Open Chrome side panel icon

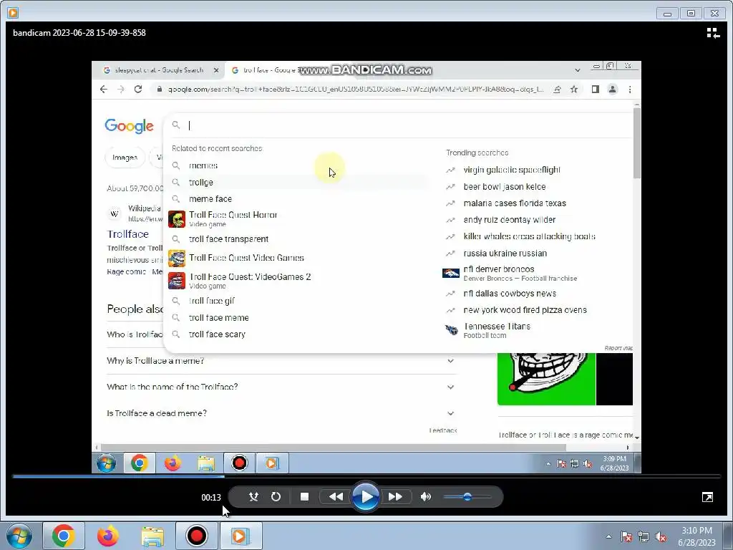pos(595,90)
